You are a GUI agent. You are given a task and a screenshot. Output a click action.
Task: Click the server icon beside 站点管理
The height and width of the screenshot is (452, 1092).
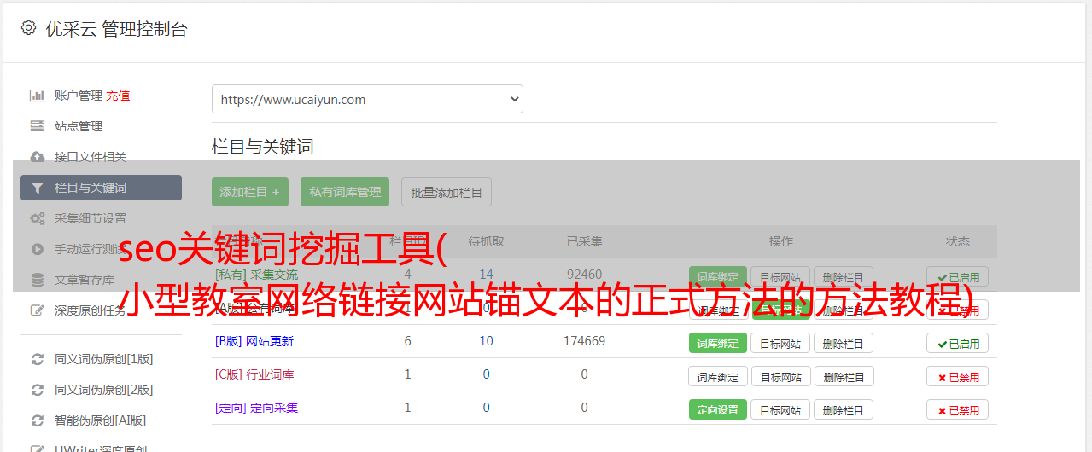[37, 126]
